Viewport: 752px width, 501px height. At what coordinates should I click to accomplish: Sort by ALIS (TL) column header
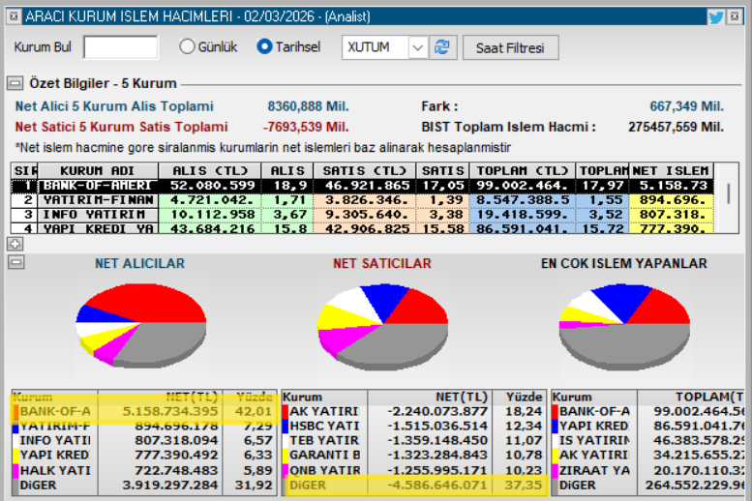pyautogui.click(x=210, y=170)
